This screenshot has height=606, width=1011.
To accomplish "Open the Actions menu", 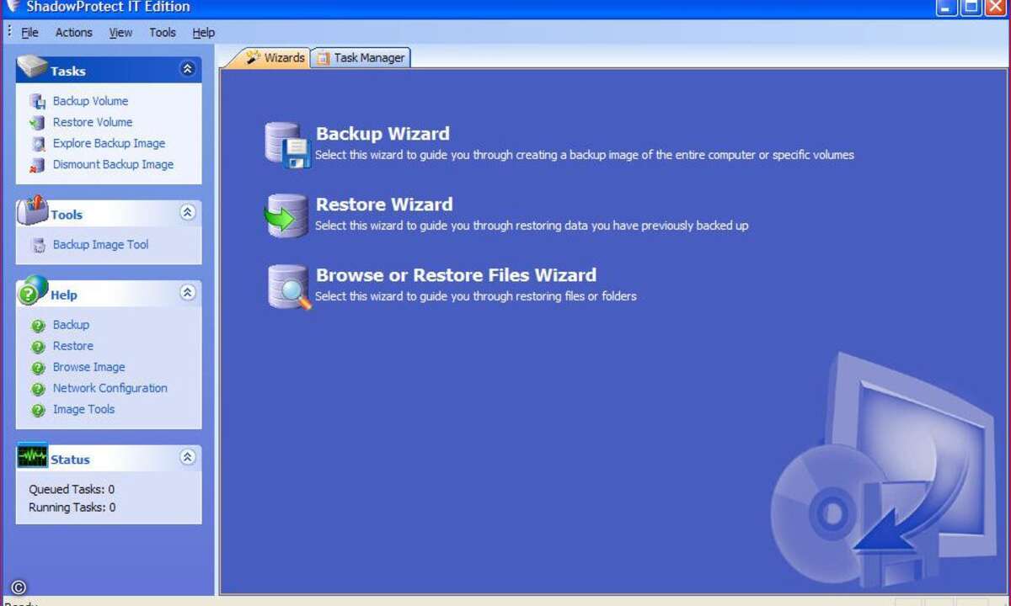I will pos(74,32).
